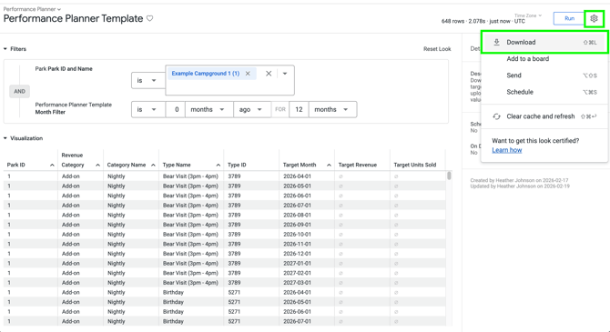The width and height of the screenshot is (610, 332).
Task: Choose Schedule in the gear menu
Action: [544, 92]
